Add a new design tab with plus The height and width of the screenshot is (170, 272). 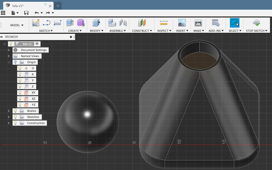(58, 6)
